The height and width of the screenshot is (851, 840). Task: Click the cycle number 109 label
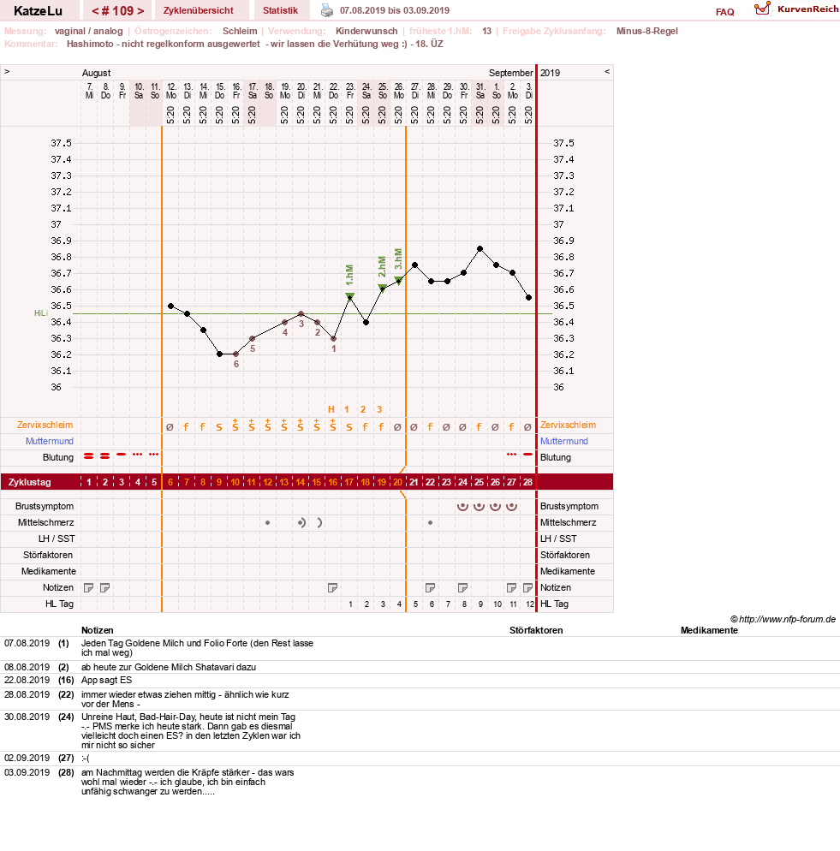(x=118, y=11)
